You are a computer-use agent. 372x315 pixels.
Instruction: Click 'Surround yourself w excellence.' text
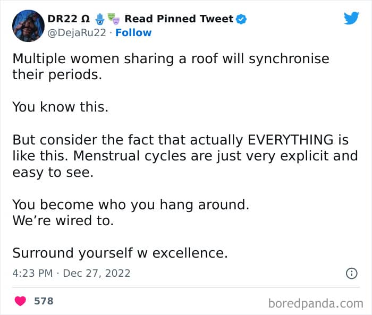(120, 253)
